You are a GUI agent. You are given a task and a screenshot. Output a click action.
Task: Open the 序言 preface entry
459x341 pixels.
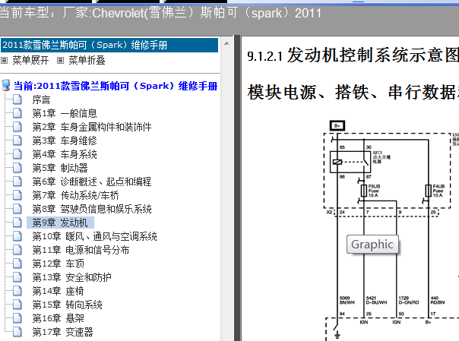pos(41,99)
